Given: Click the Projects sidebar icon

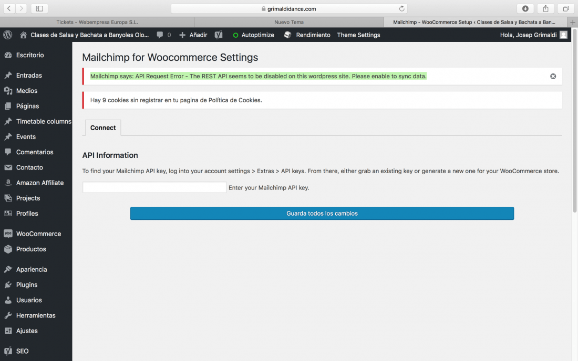Looking at the screenshot, I should point(8,198).
